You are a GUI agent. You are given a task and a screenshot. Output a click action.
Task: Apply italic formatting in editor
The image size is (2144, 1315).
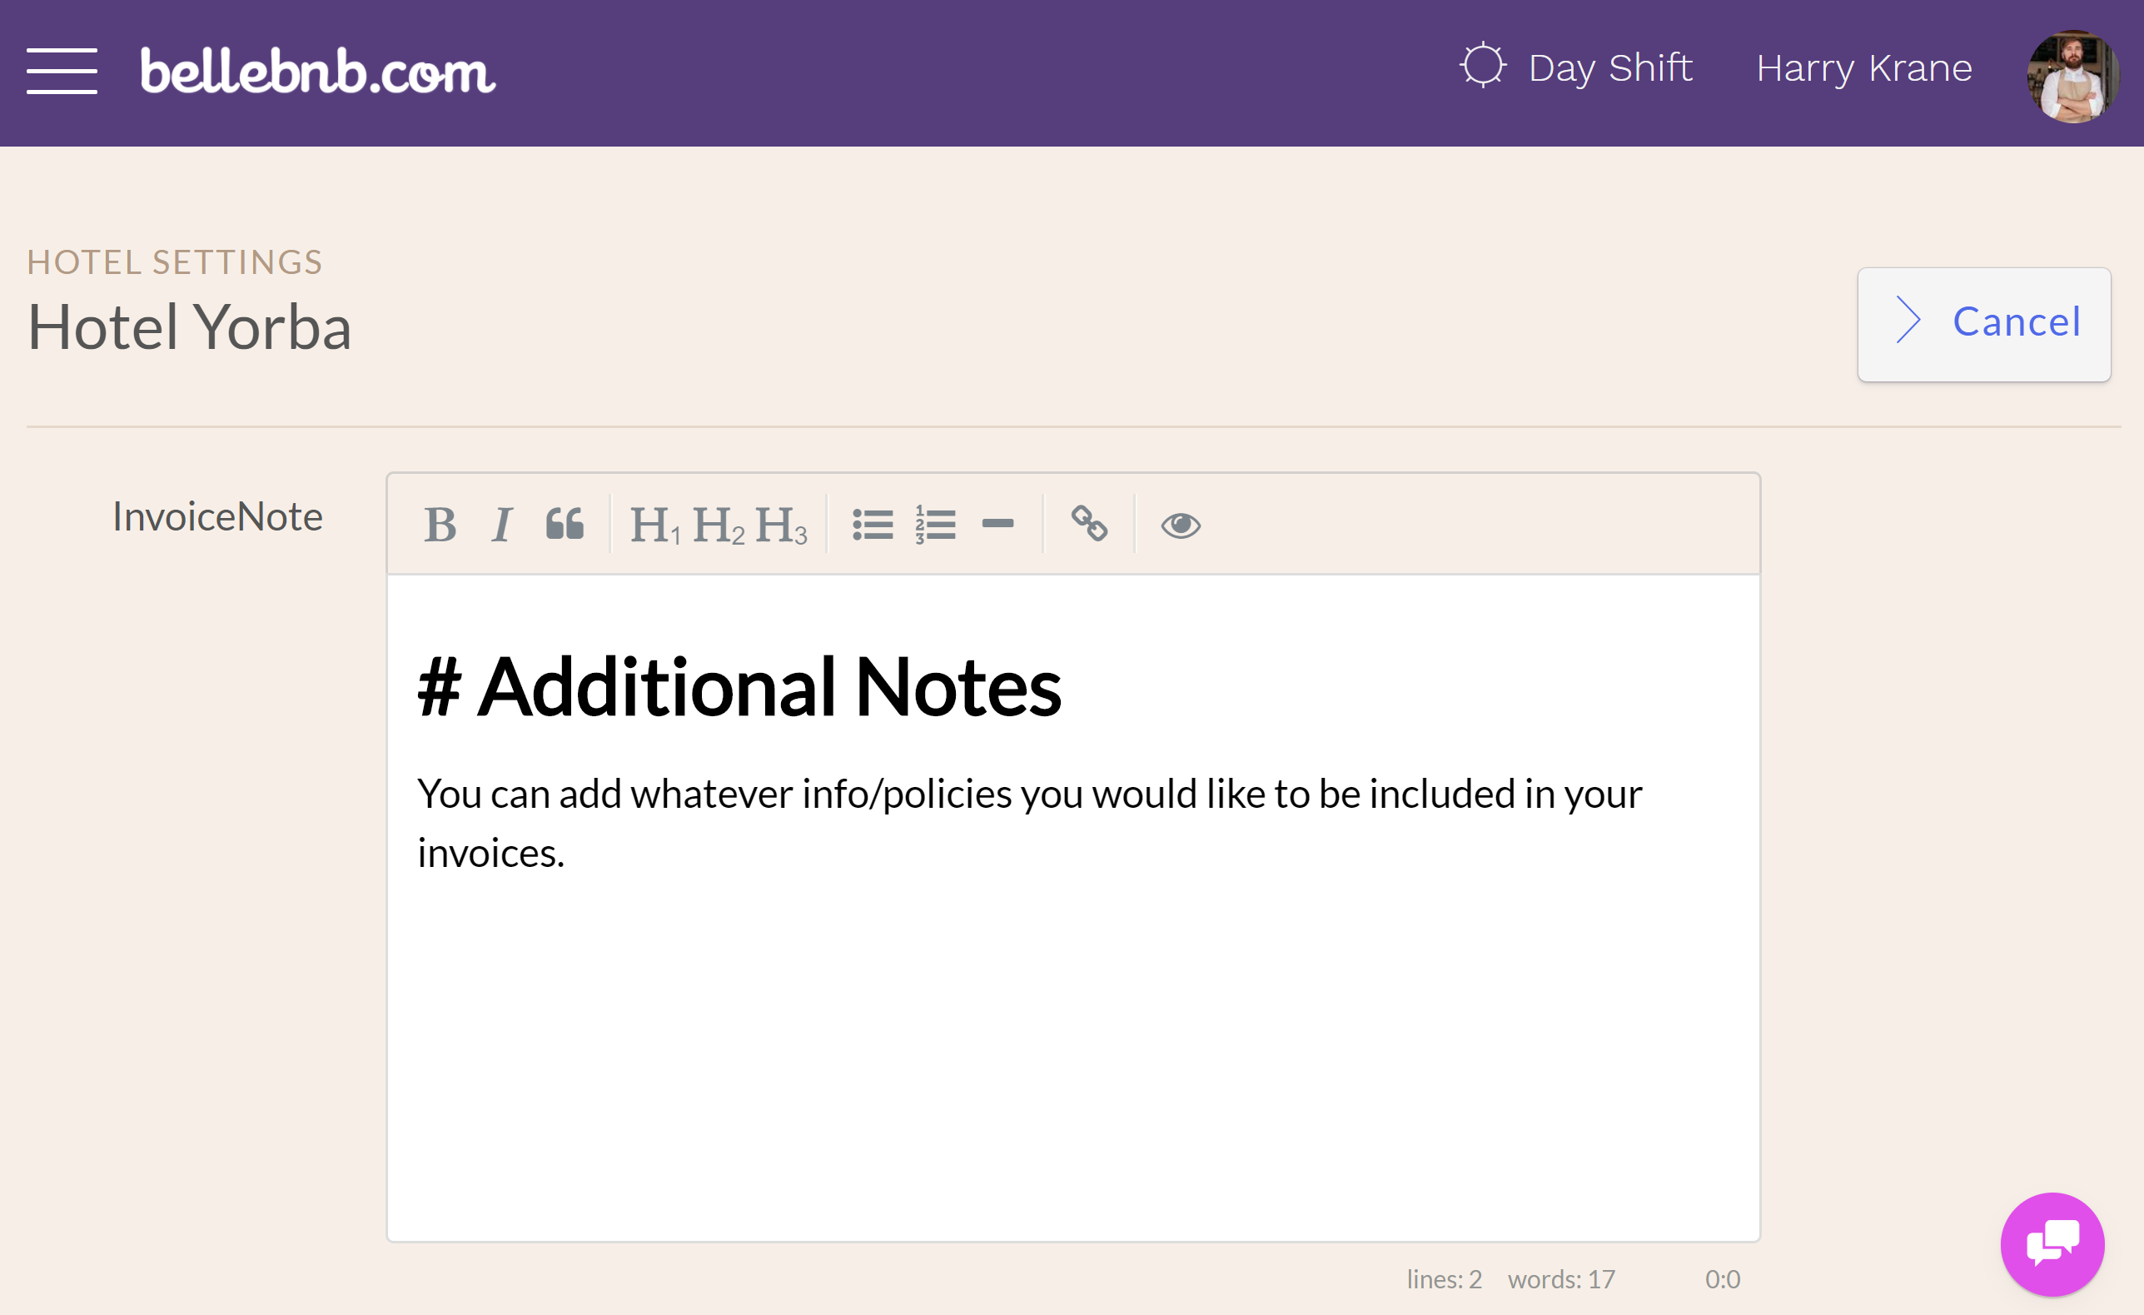[502, 524]
